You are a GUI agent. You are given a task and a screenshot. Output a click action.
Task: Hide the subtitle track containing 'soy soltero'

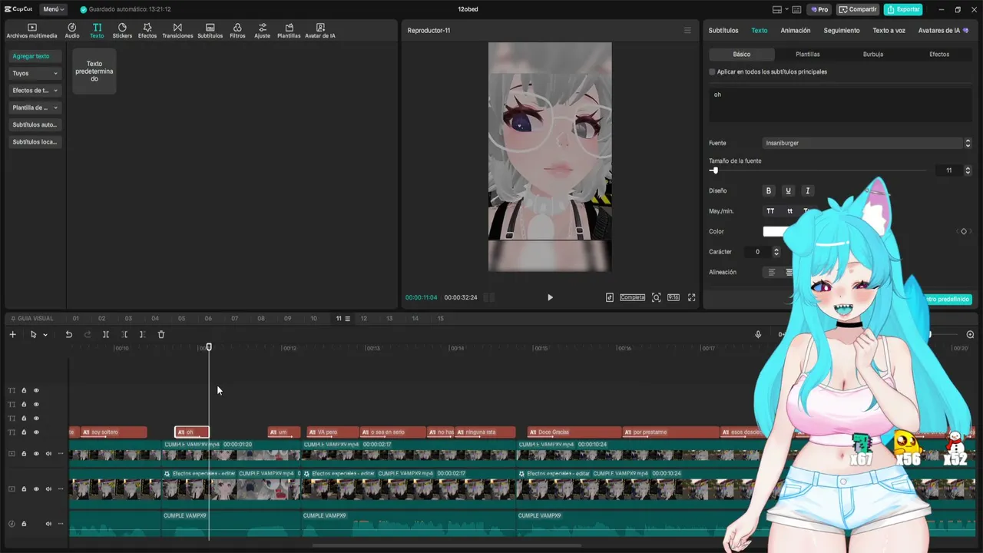coord(36,432)
